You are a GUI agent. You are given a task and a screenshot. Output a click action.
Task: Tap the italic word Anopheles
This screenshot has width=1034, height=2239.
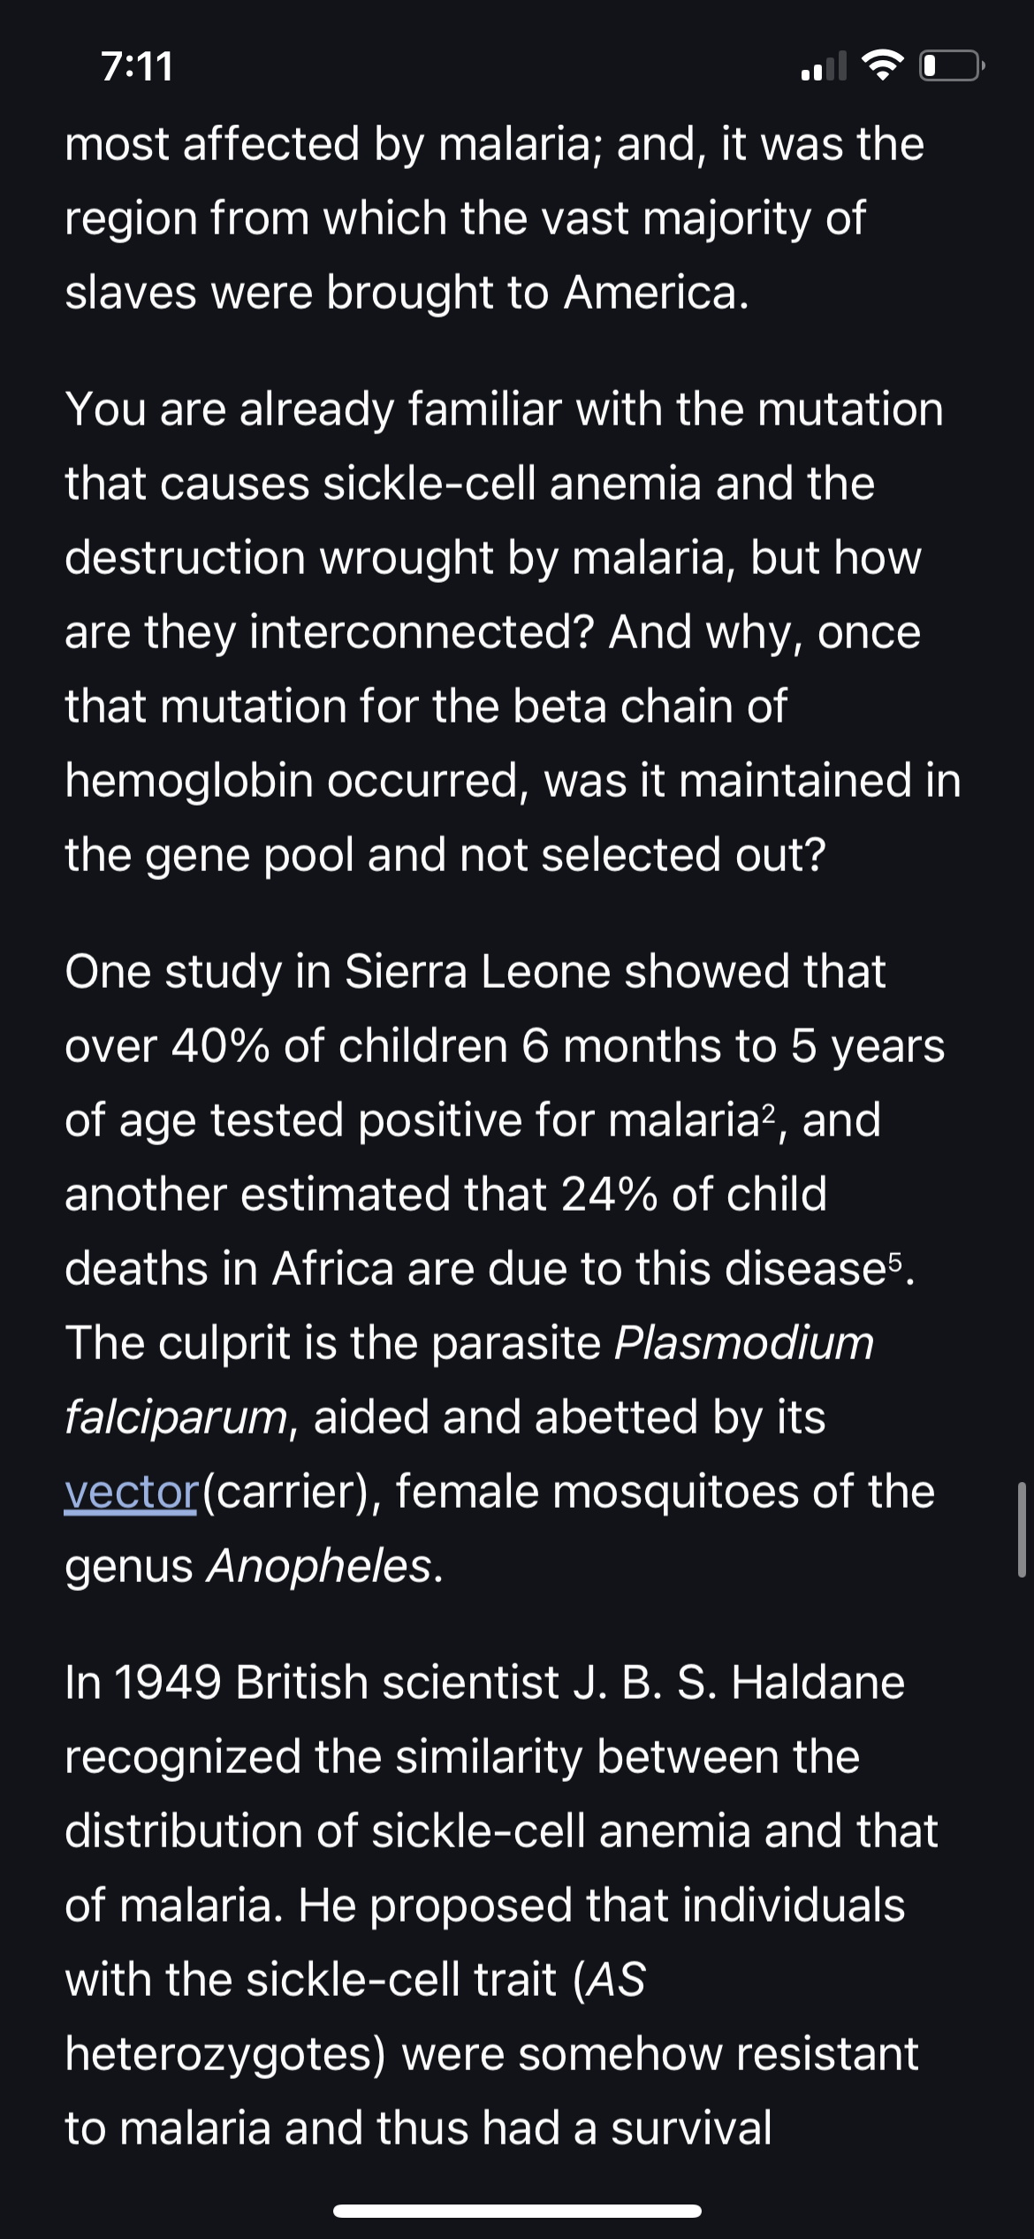(319, 1566)
